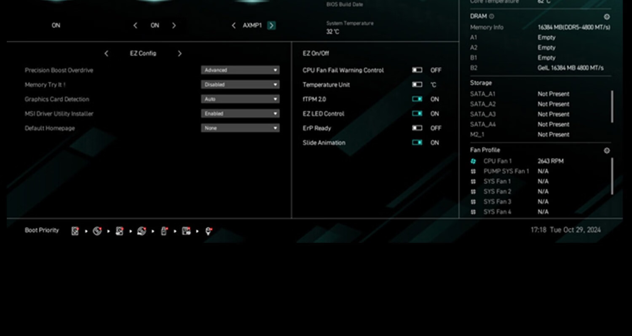This screenshot has width=632, height=336.
Task: Open the Default Homepage dropdown
Action: [x=240, y=128]
